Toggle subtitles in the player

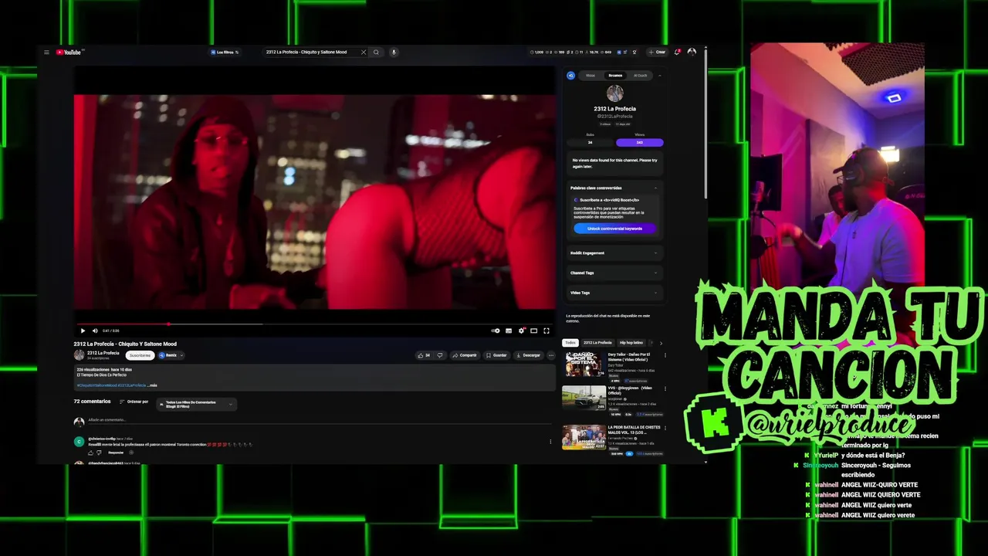coord(509,331)
